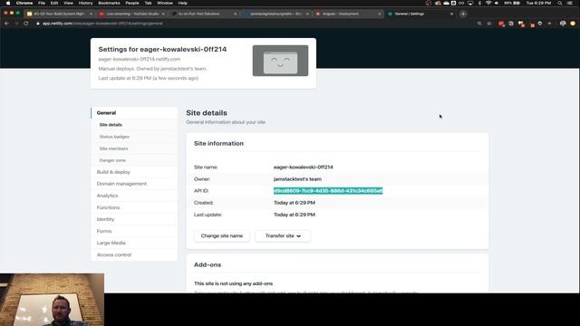Click the browser address bar URL
Screen dimensions: 580x326
pyautogui.click(x=102, y=24)
